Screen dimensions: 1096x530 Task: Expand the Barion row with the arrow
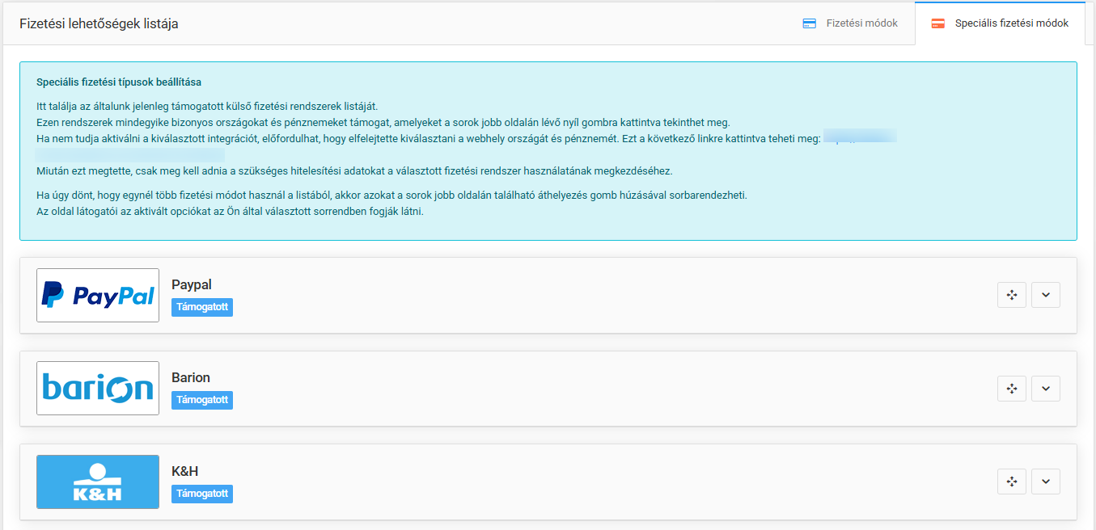coord(1045,389)
